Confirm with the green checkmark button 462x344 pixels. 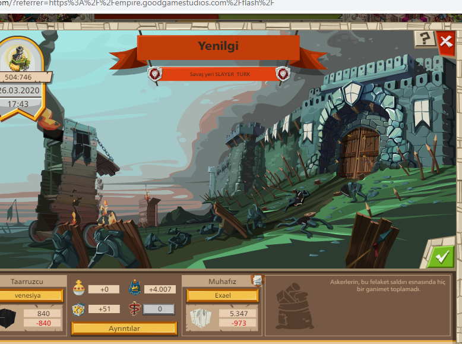pyautogui.click(x=442, y=256)
